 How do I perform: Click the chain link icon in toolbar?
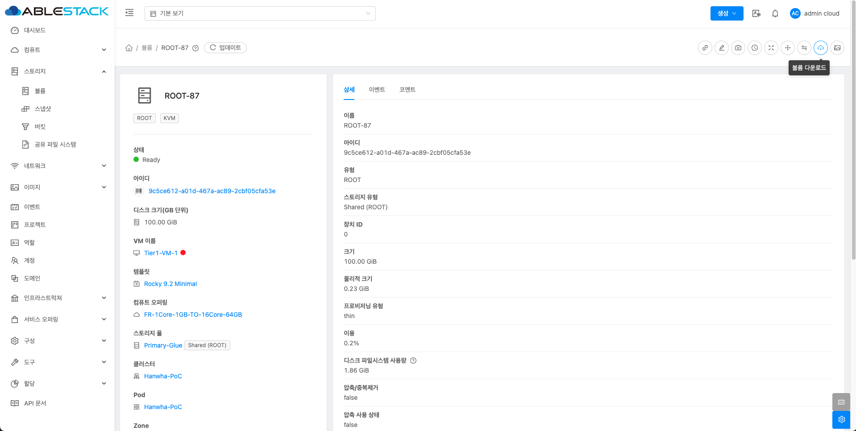coord(705,48)
